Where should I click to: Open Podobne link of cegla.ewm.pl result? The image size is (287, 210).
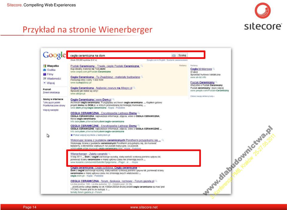tap(99, 176)
